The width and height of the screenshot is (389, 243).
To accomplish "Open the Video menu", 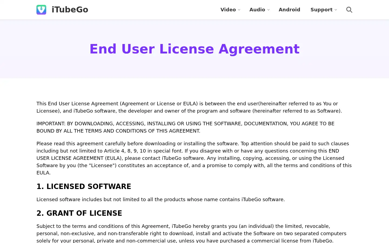I will coord(228,10).
